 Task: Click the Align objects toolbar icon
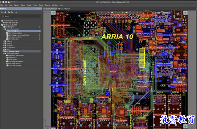point(109,12)
